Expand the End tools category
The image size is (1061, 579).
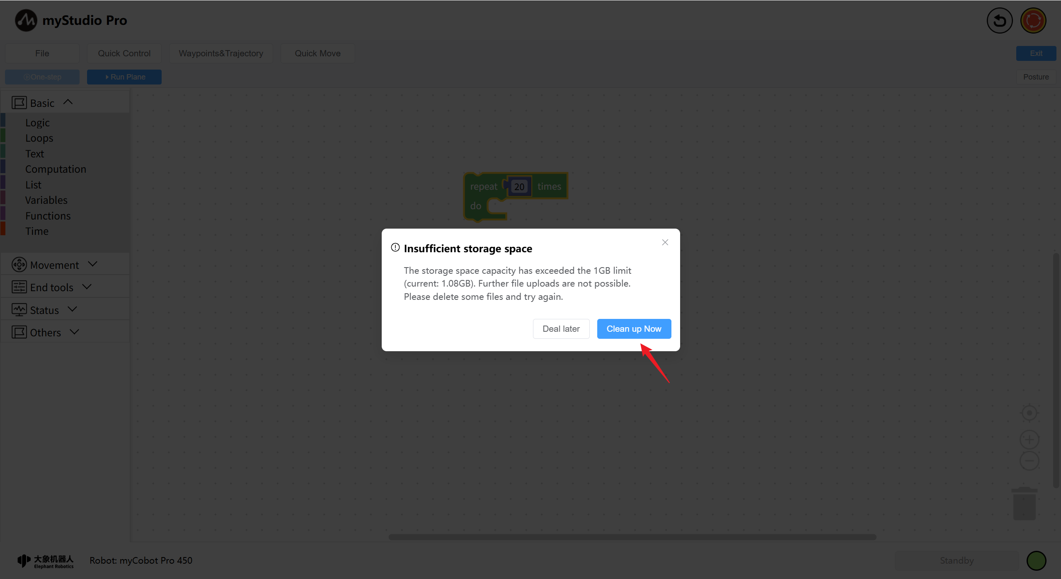point(52,287)
